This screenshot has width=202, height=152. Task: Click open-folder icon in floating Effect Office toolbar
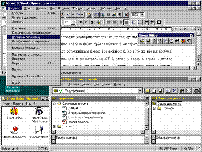click(x=142, y=41)
